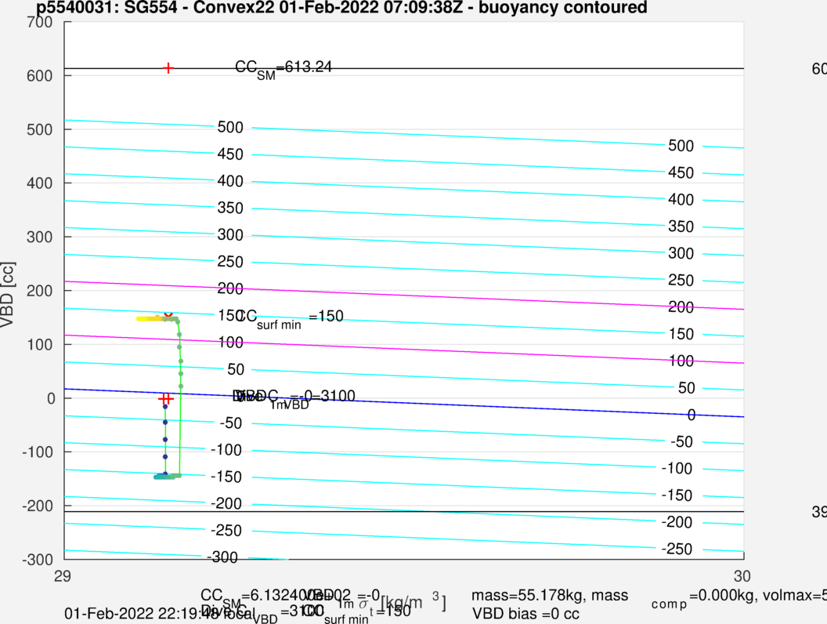The height and width of the screenshot is (624, 827).
Task: Click the VBD bias =0 cc footer text
Action: point(525,614)
